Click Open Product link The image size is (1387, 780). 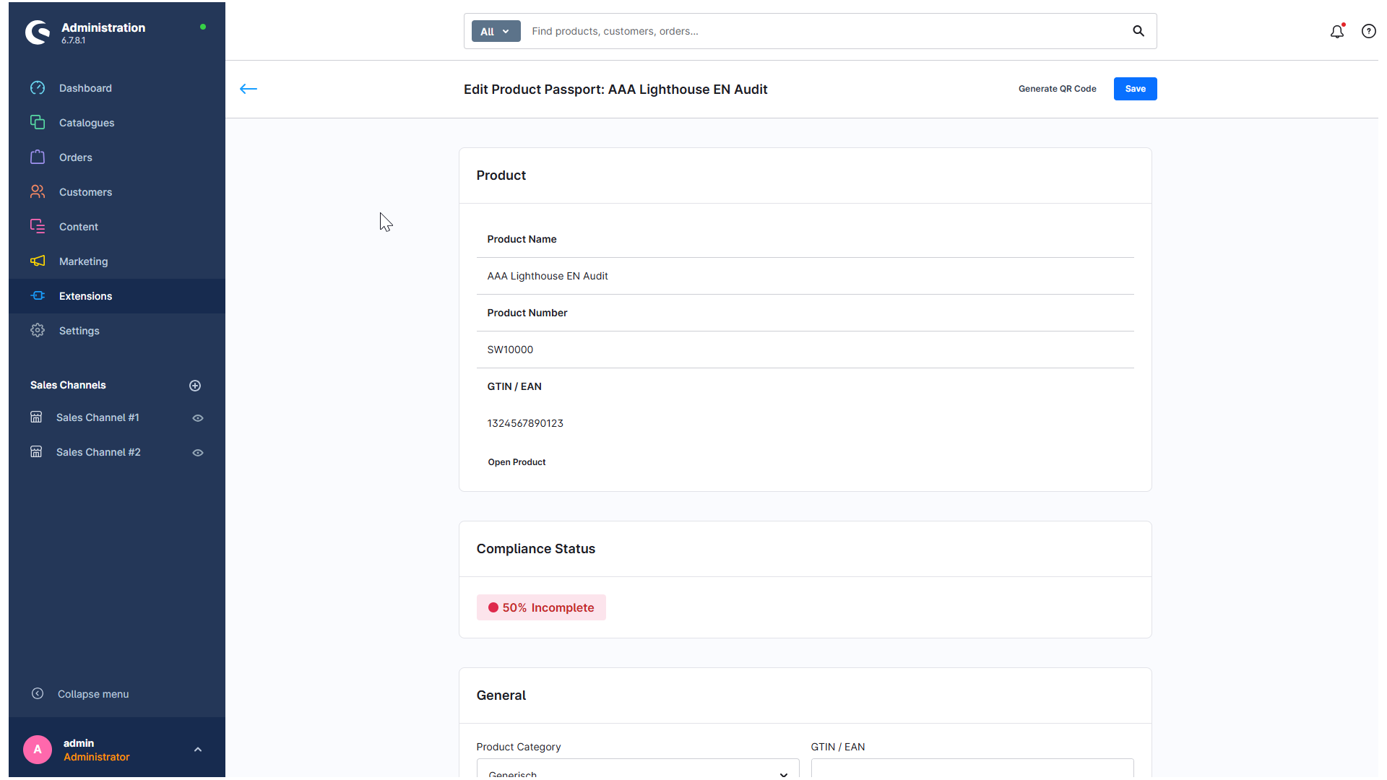coord(517,462)
